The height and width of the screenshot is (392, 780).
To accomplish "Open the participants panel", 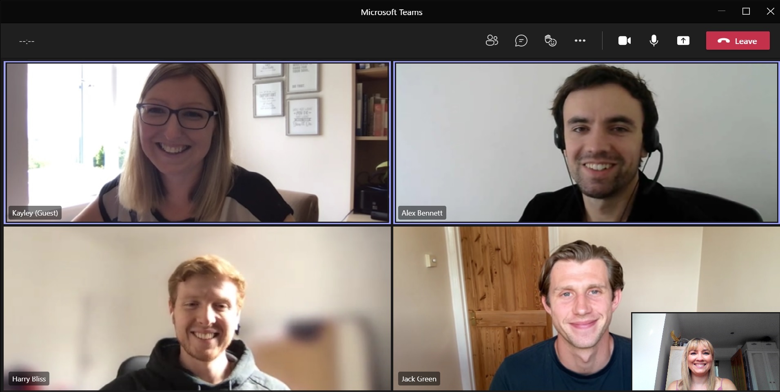I will (492, 41).
